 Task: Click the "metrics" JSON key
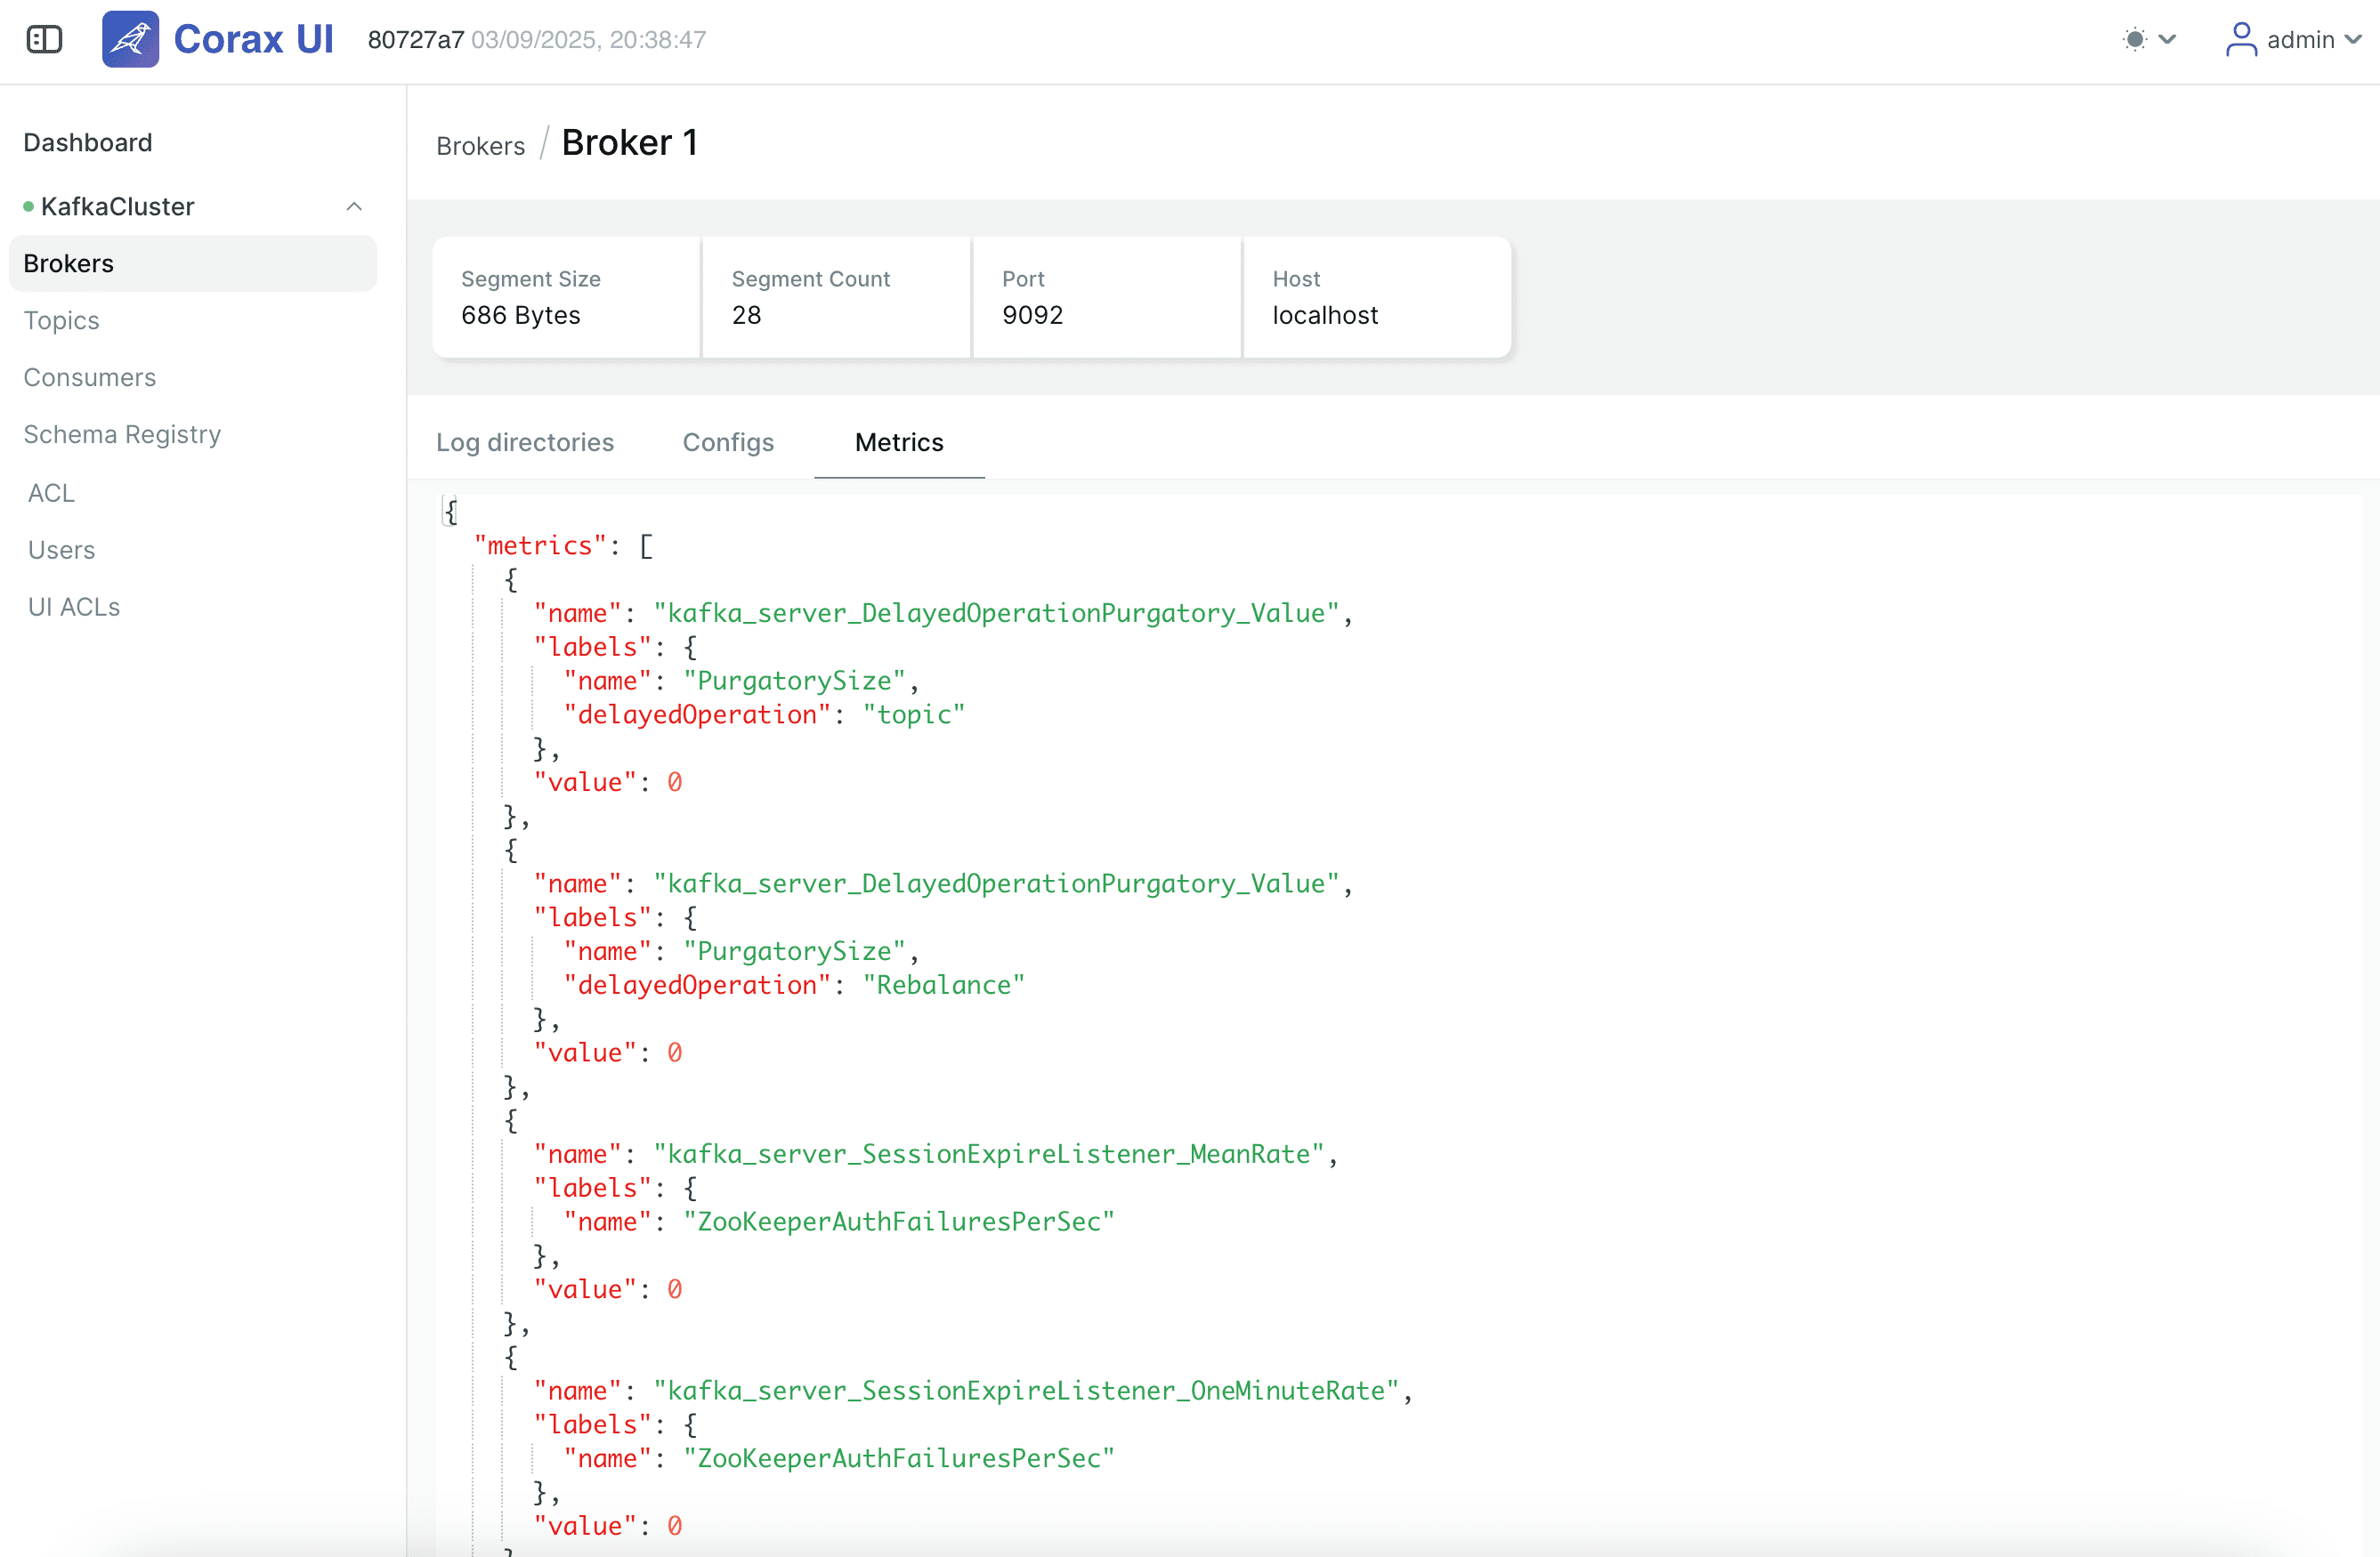tap(540, 545)
